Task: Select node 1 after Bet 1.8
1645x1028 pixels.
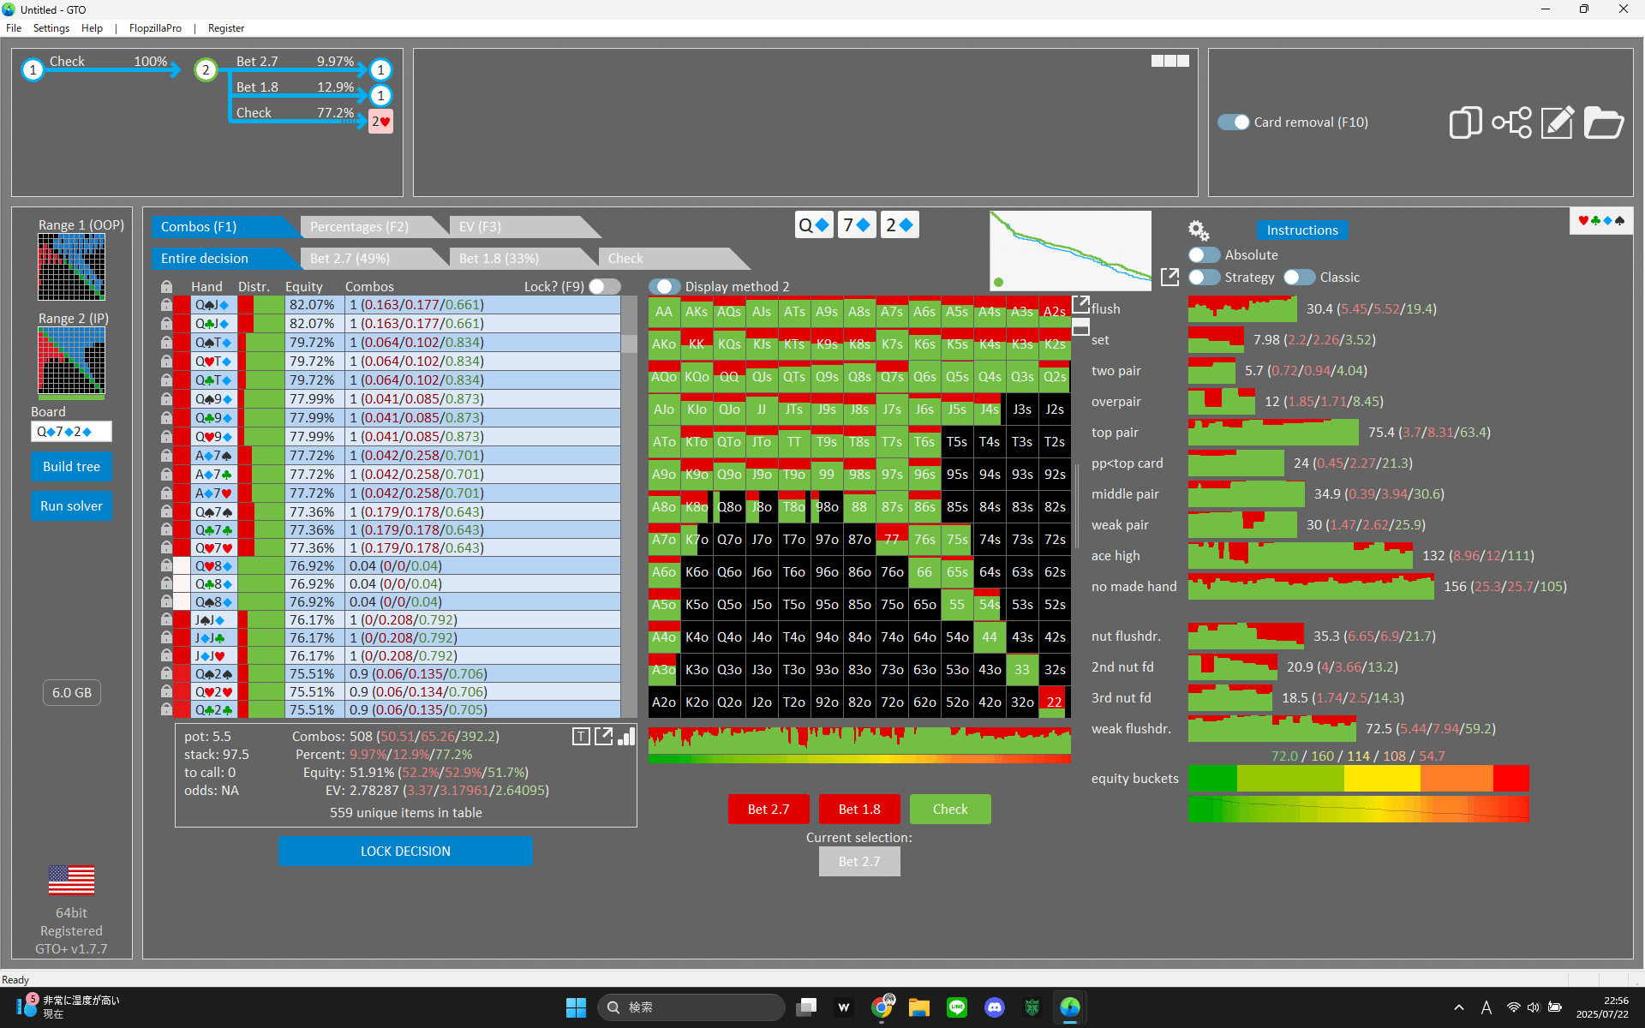Action: click(x=380, y=95)
